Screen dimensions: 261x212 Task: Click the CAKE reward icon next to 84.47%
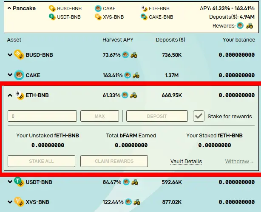coord(126,182)
